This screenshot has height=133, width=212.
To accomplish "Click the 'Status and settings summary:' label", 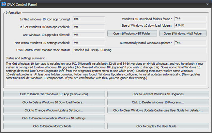I will pos(25,58).
